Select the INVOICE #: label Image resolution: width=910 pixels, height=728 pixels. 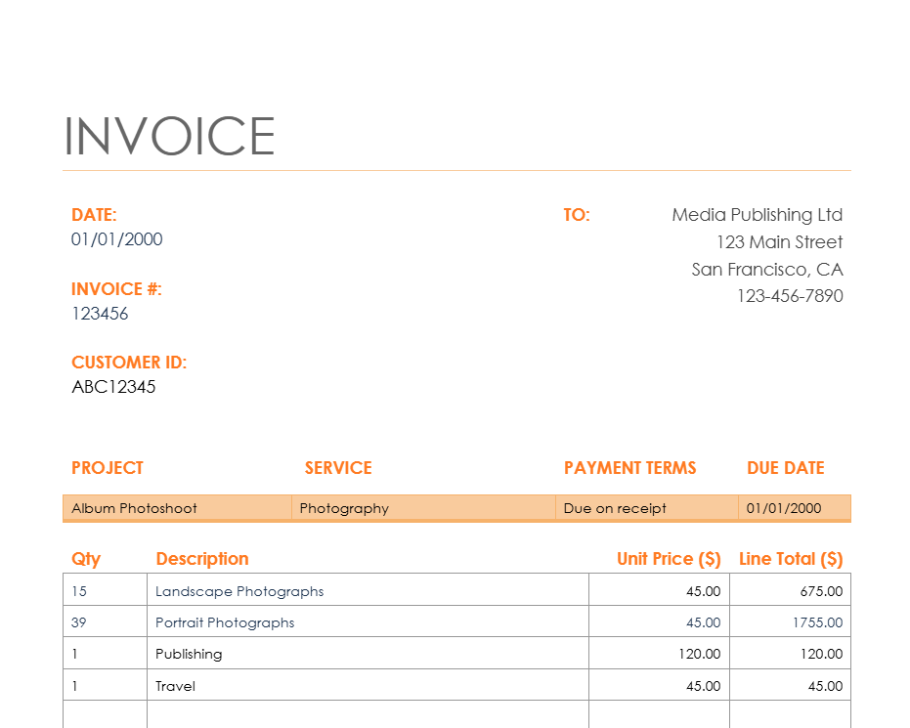pos(116,289)
